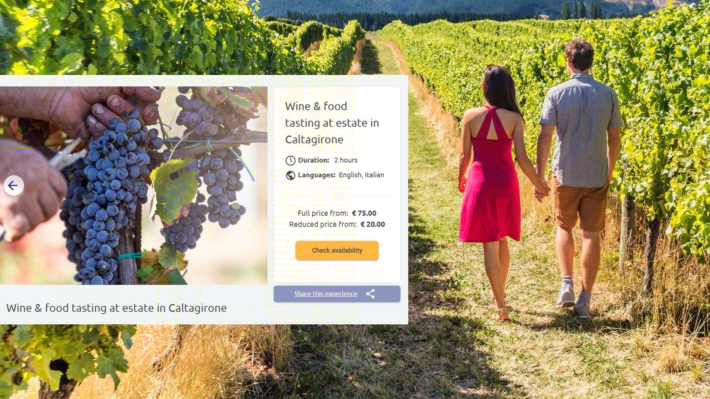Click the 2 hours duration value
This screenshot has height=399, width=710.
[346, 160]
